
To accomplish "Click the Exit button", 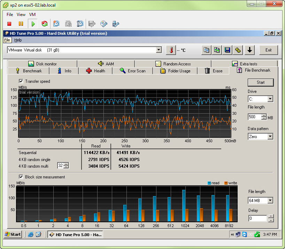I will [268, 50].
